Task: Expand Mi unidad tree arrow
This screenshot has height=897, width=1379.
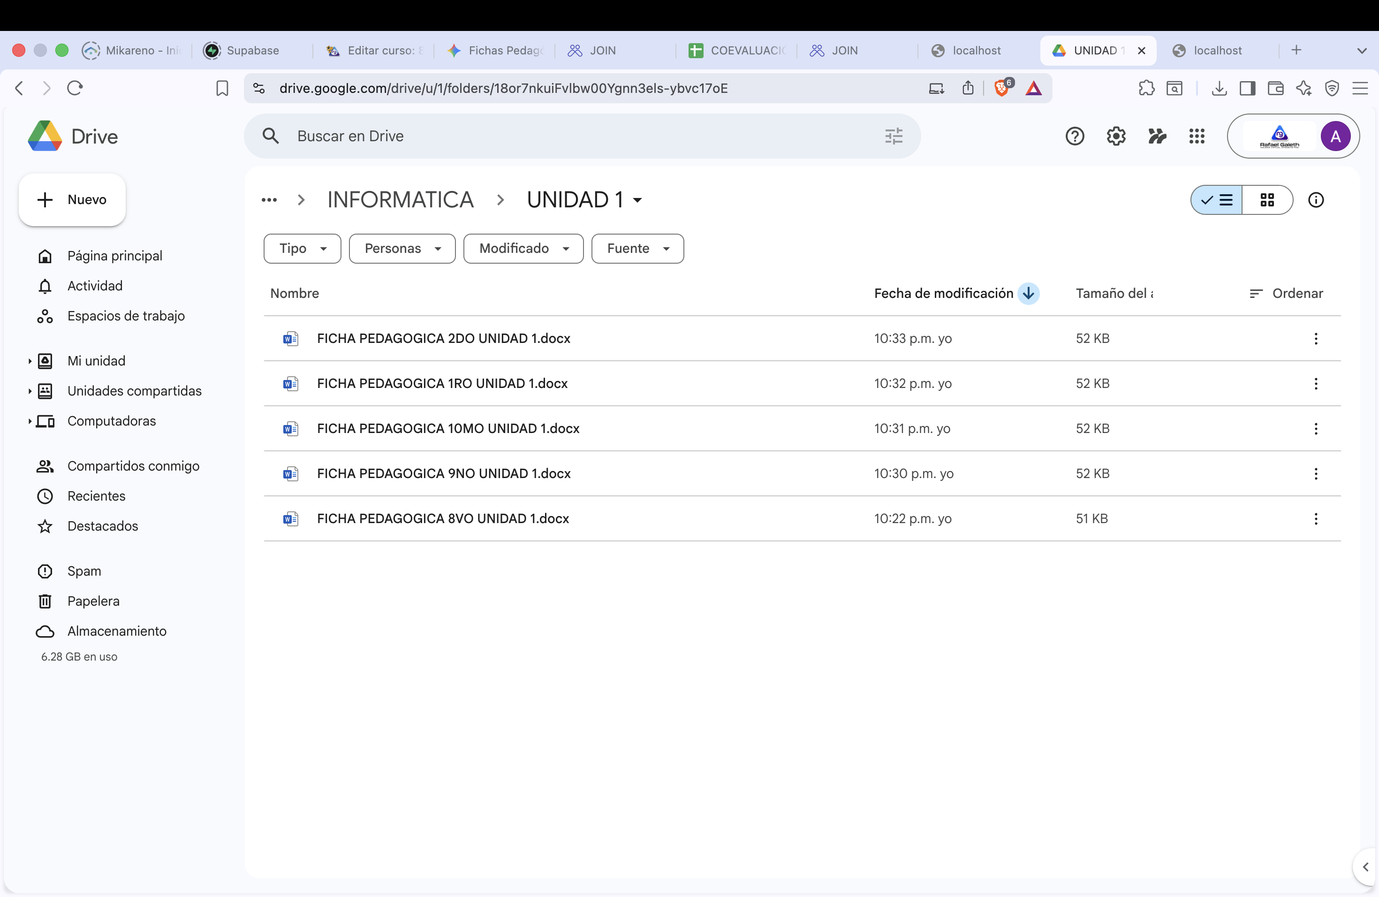Action: pyautogui.click(x=30, y=361)
